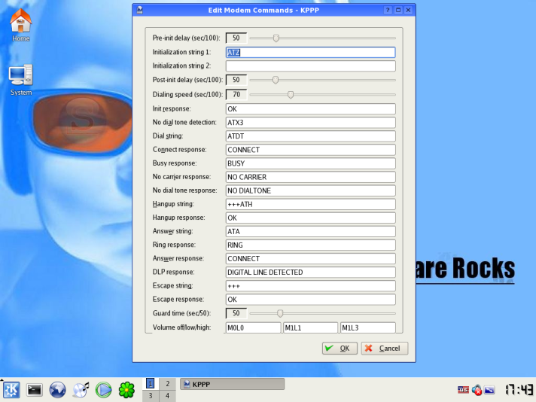Click the Dial string ATDT field
This screenshot has height=402, width=536.
[310, 136]
